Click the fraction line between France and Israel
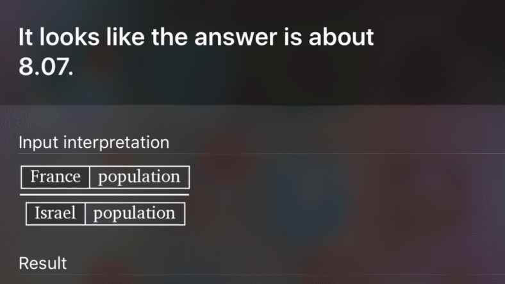The width and height of the screenshot is (505, 284). coord(104,194)
